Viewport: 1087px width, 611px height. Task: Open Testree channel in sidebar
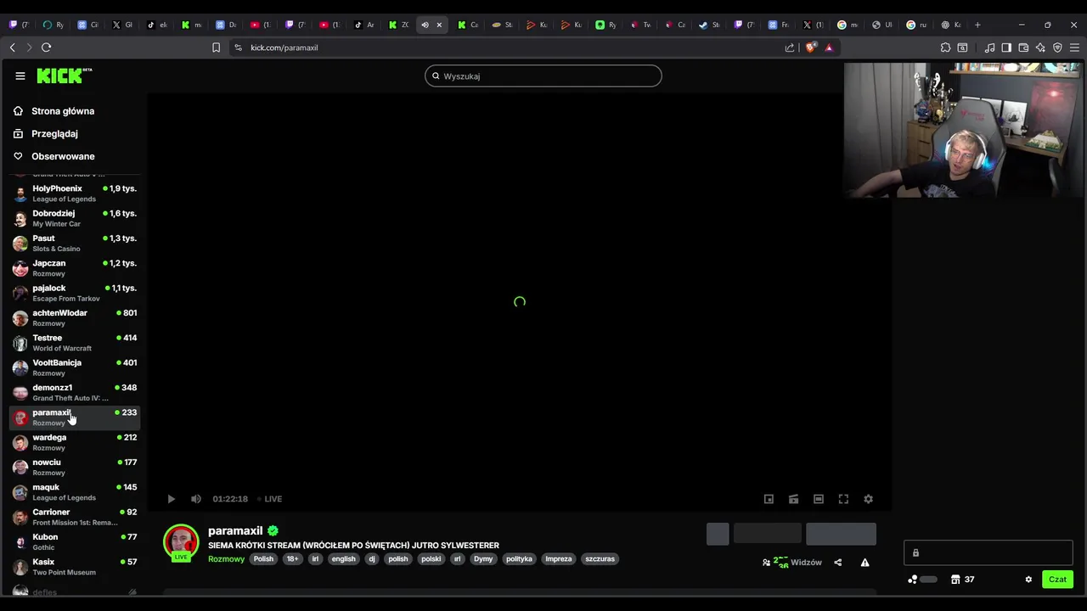point(75,343)
